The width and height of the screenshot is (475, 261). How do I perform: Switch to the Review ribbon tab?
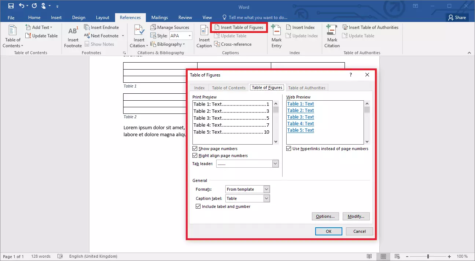coord(185,18)
